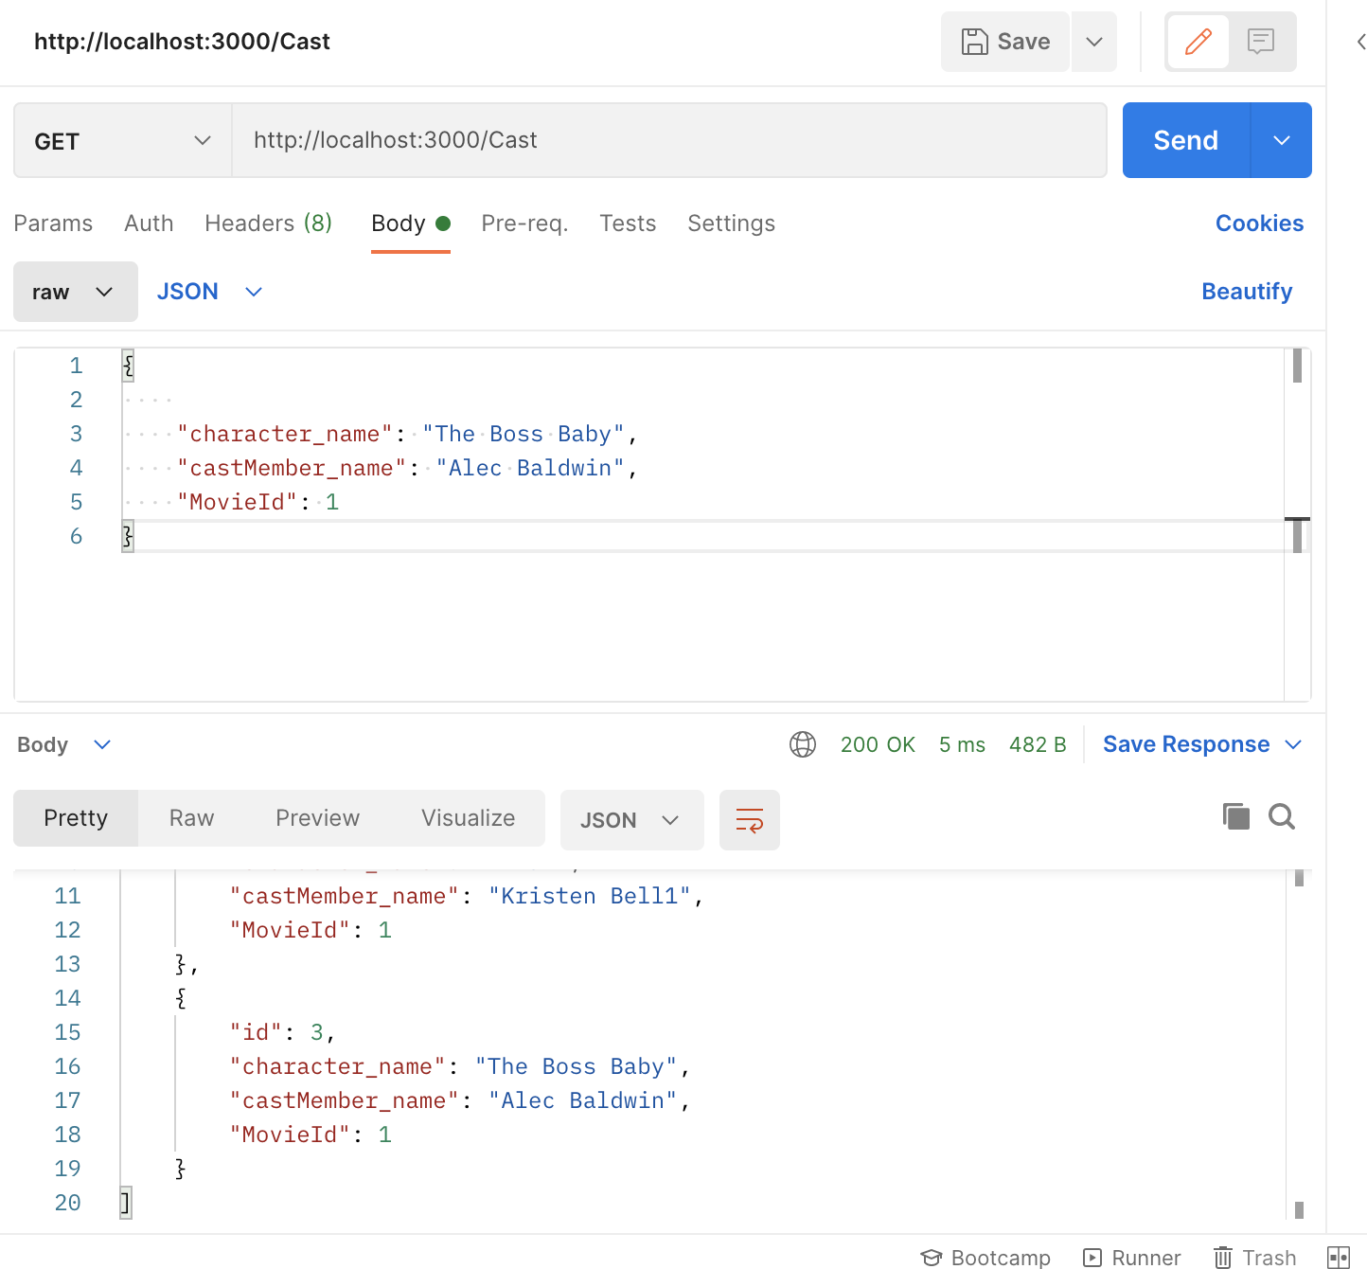Open the Pre-req. tab
Screen dimensions: 1367x1269
pos(524,223)
